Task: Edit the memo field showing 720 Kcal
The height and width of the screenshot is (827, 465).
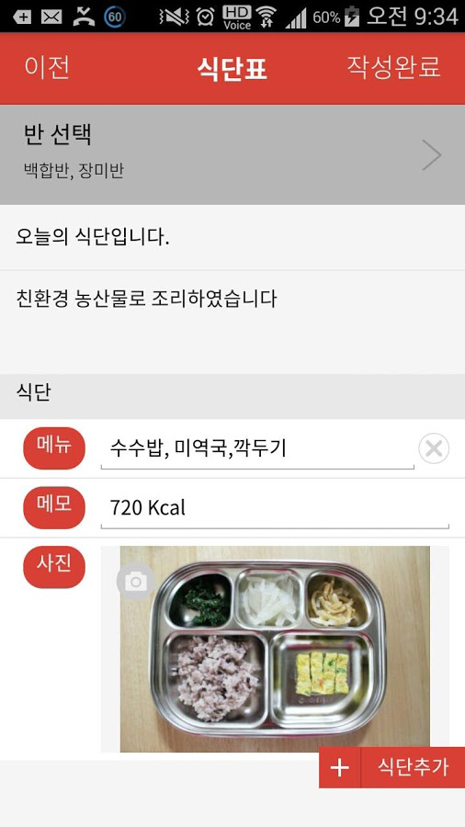Action: (x=275, y=508)
